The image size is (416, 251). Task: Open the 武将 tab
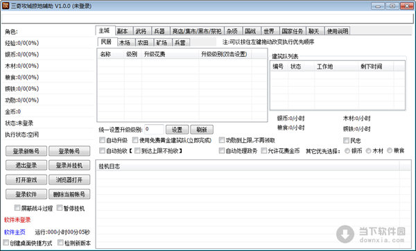pos(142,31)
